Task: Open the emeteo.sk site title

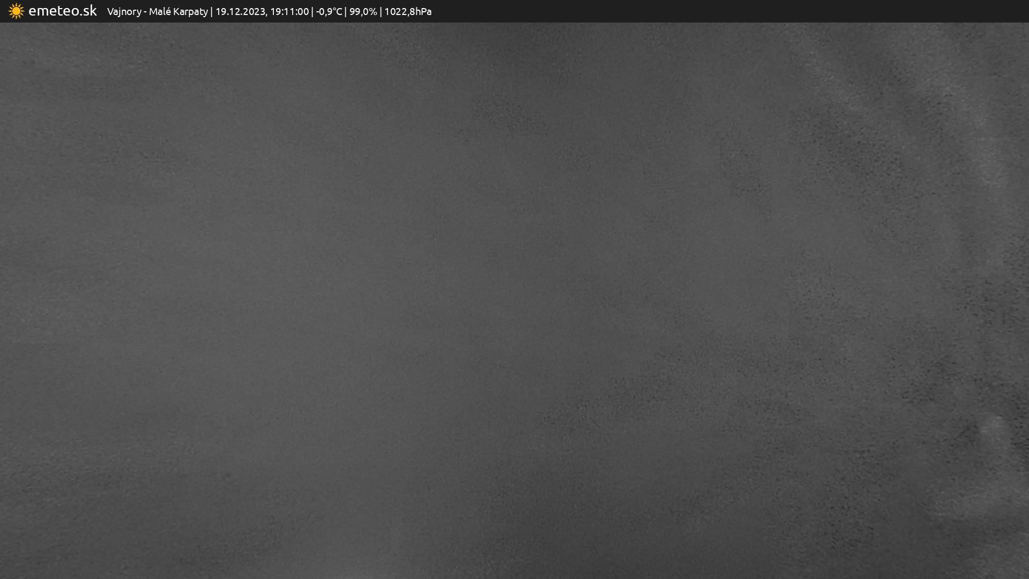Action: coord(62,11)
